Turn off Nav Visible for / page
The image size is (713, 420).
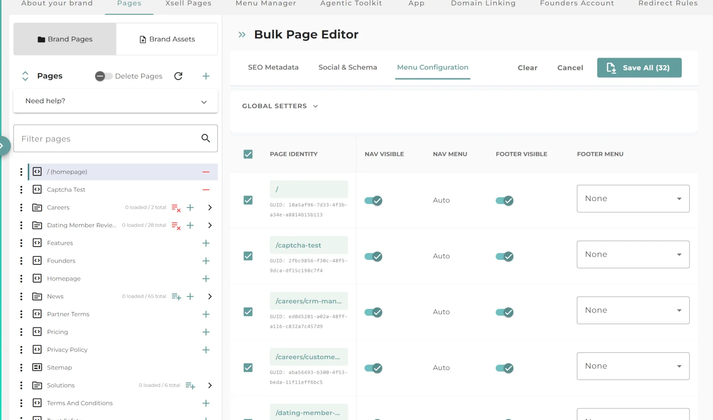[373, 200]
